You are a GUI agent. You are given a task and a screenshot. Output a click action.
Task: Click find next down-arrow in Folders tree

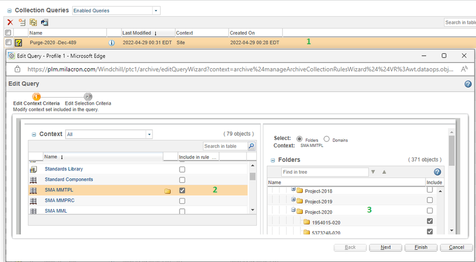373,172
